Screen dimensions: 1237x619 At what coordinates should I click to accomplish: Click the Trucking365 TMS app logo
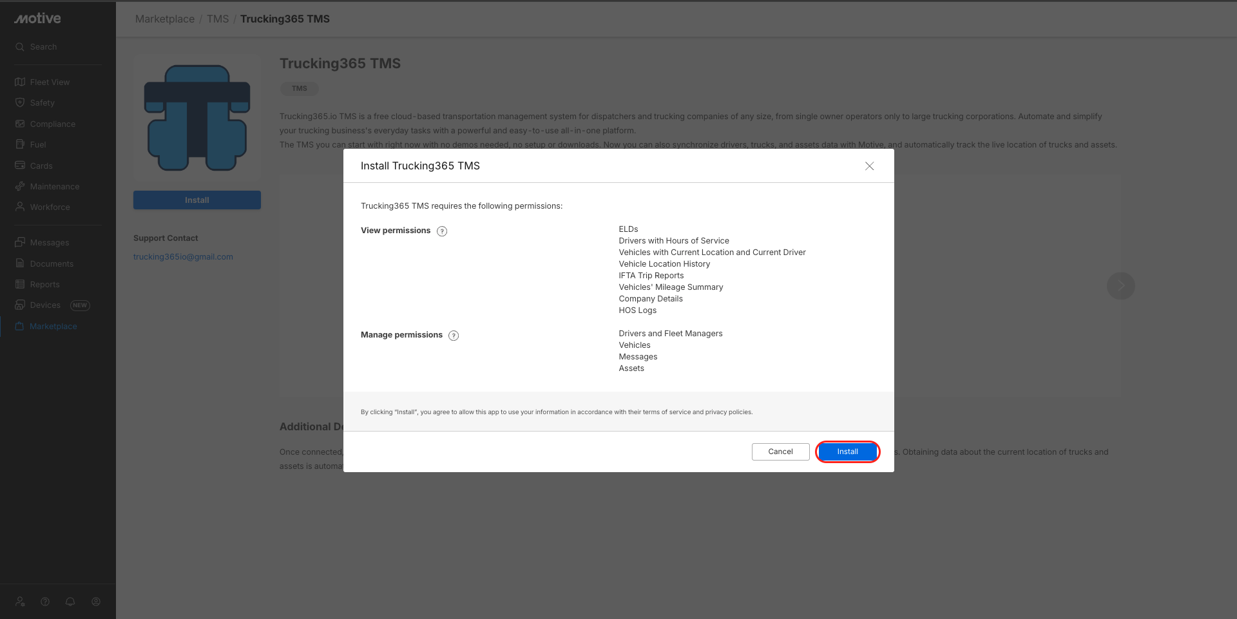pos(197,118)
